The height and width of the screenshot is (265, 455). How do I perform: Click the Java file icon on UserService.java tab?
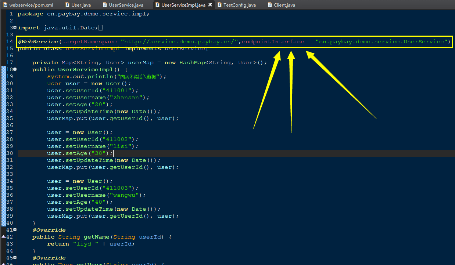(x=104, y=5)
